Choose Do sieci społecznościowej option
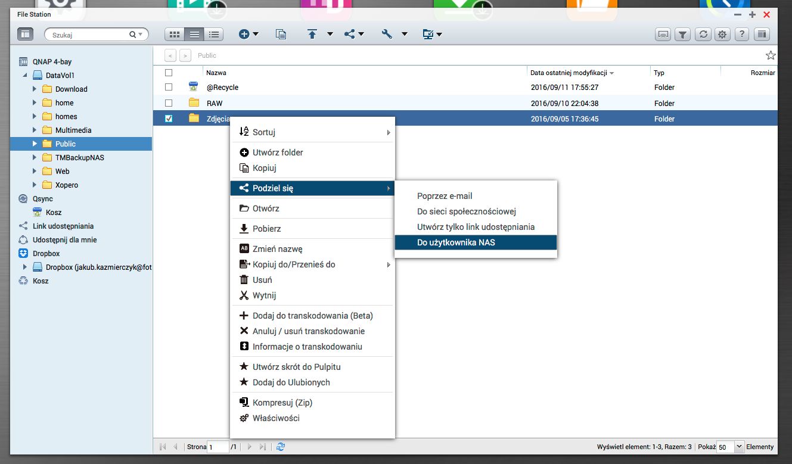This screenshot has height=464, width=792. (x=476, y=211)
